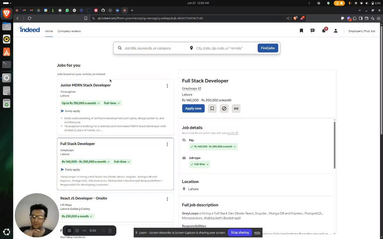
Task: Open three-dot menu for React JS Developer - Onsite
Action: (167, 199)
